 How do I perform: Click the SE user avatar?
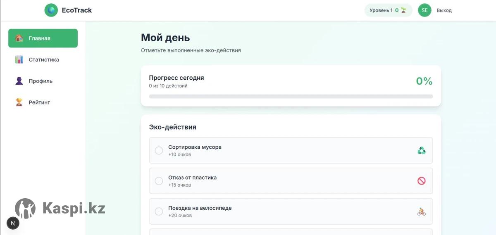(x=424, y=10)
